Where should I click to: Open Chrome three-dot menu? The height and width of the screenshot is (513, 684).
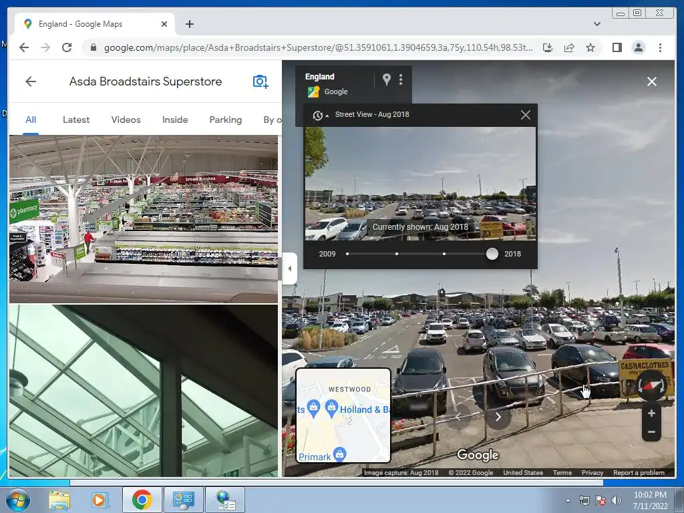(x=660, y=47)
